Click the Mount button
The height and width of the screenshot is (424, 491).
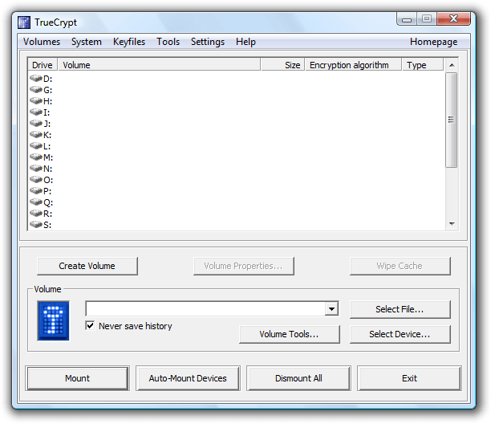77,378
